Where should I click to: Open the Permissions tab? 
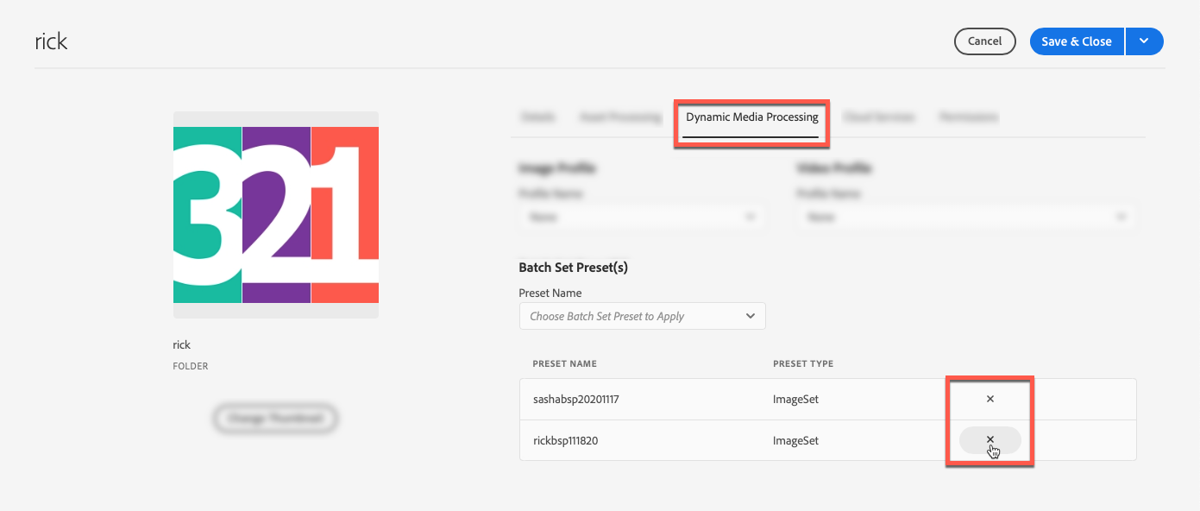967,117
